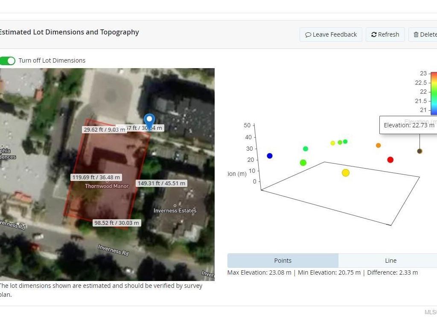
Task: Click the blue map location pin
Action: click(149, 121)
